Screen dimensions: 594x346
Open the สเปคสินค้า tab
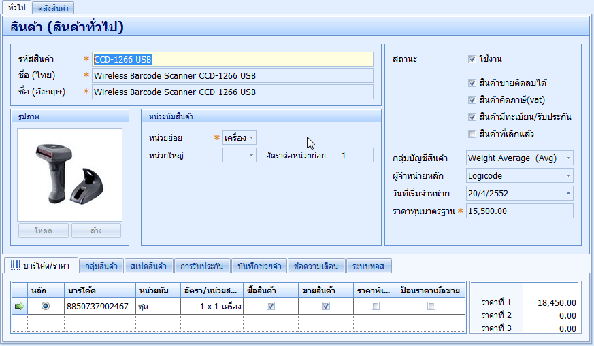point(148,266)
